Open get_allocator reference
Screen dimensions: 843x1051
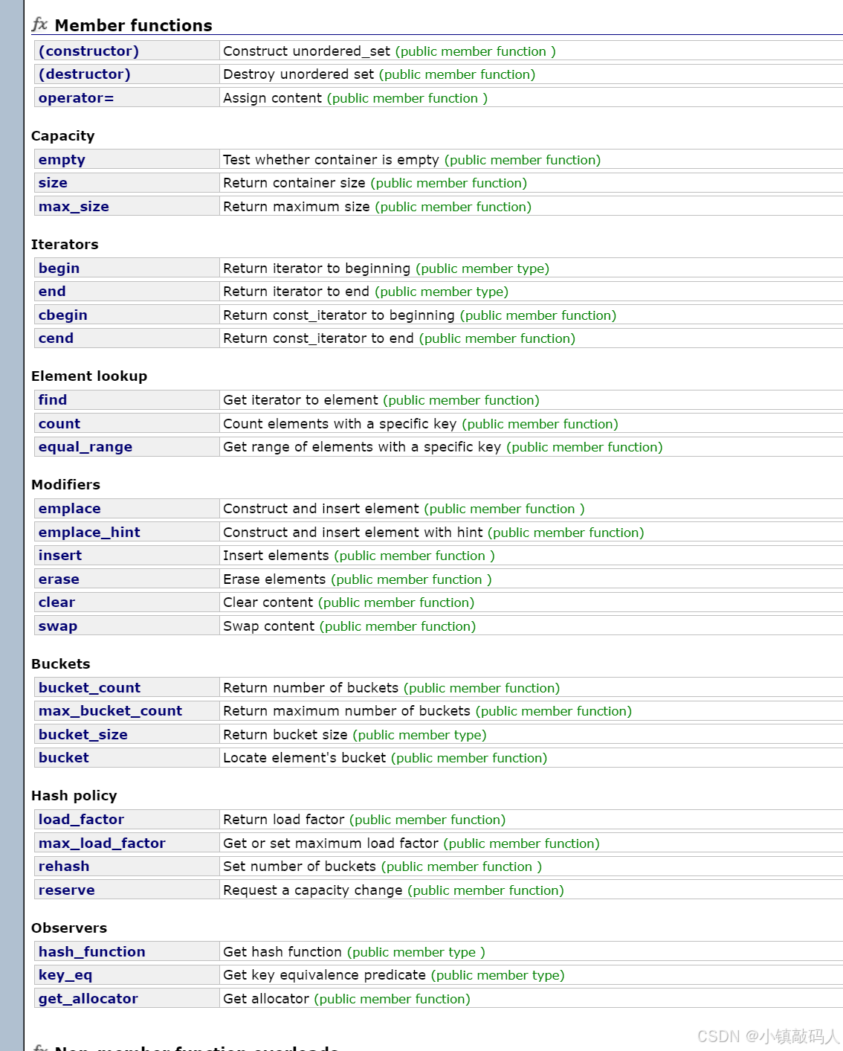click(x=88, y=999)
